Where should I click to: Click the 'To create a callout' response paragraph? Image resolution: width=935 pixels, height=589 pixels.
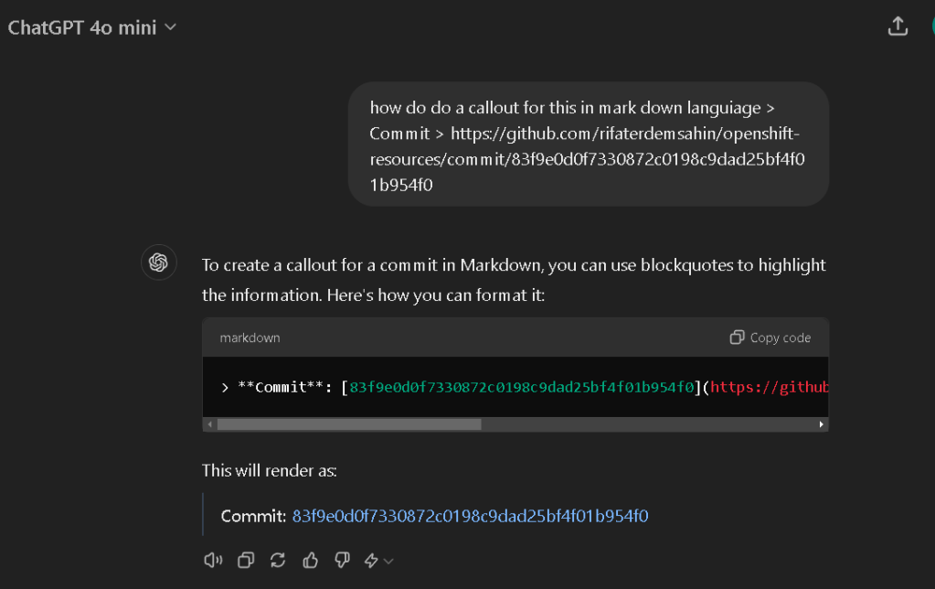(514, 280)
